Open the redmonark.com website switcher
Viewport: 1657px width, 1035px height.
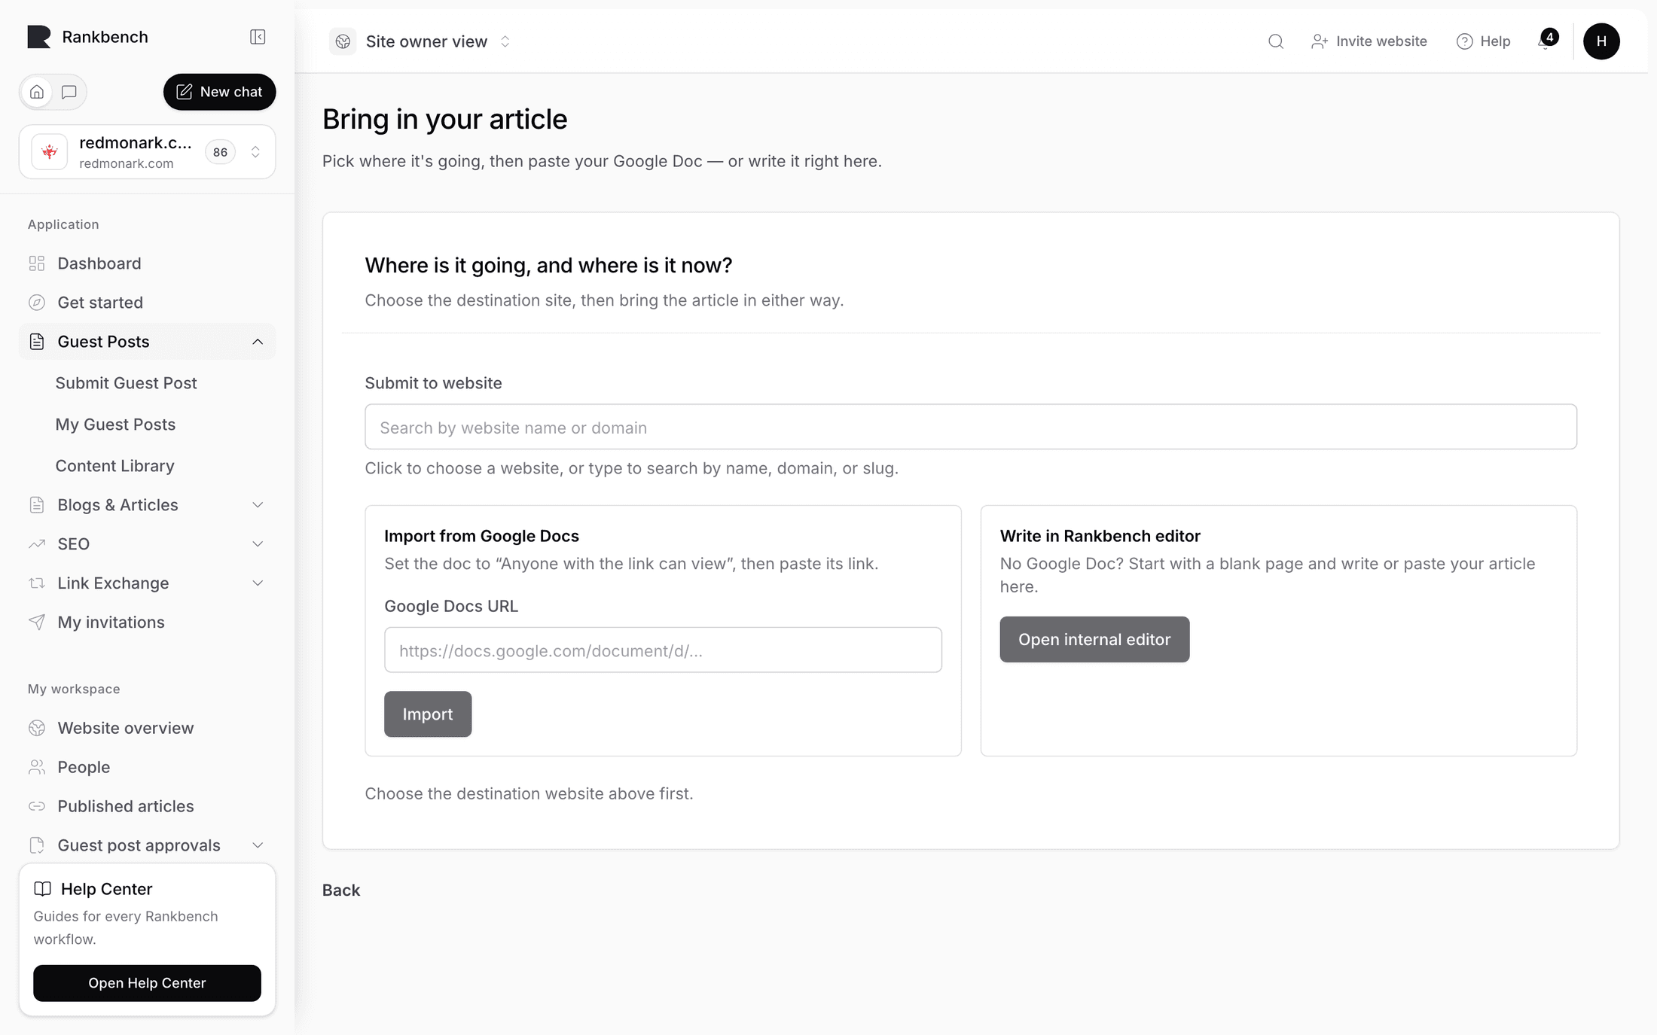148,152
